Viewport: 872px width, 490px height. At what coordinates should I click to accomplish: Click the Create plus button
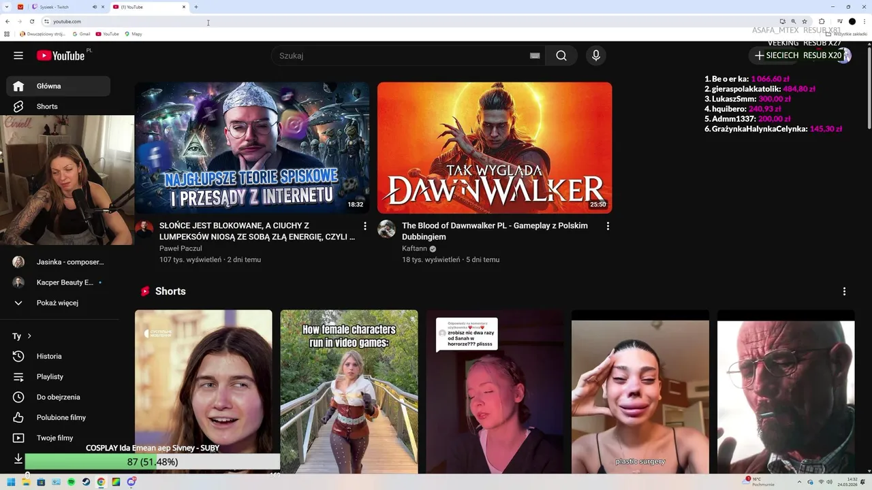pos(760,55)
